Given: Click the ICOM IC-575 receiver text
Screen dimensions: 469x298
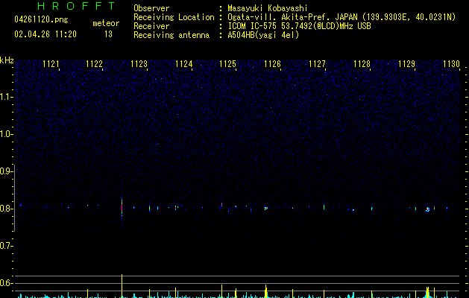Looking at the screenshot, I should pyautogui.click(x=300, y=26).
